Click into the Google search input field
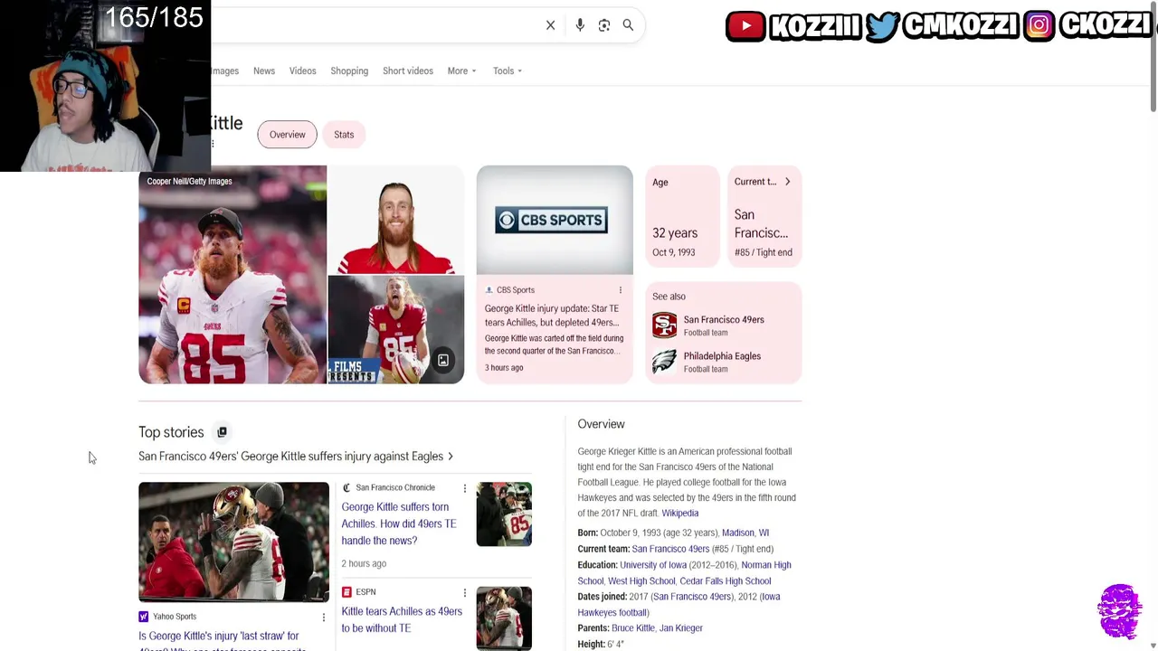The height and width of the screenshot is (651, 1158). point(375,25)
